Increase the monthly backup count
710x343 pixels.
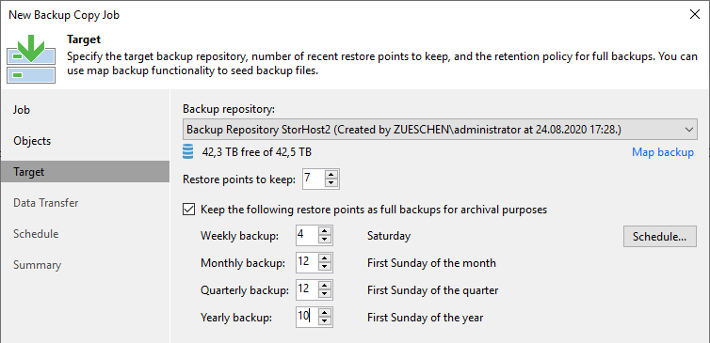pyautogui.click(x=325, y=259)
